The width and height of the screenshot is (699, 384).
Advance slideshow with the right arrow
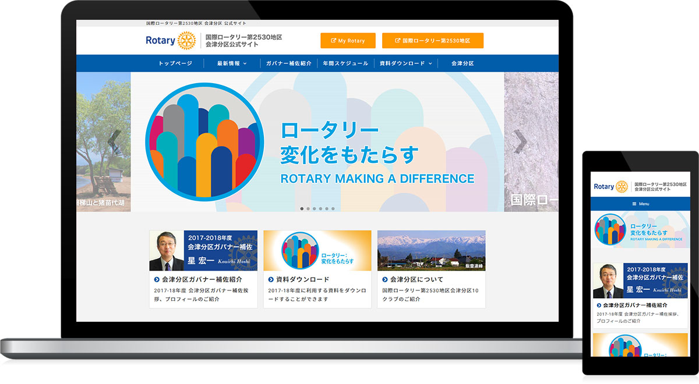click(x=520, y=140)
